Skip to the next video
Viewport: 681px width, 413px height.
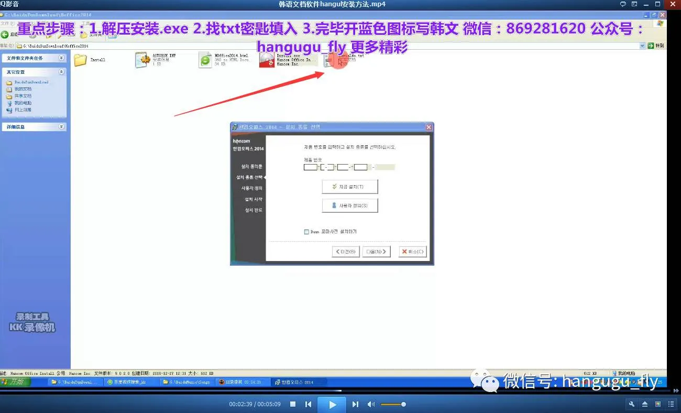coord(355,404)
